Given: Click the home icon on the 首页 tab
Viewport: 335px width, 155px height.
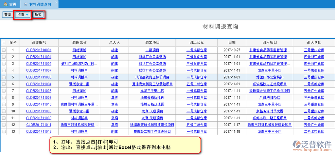Looking at the screenshot, I should 5,4.
